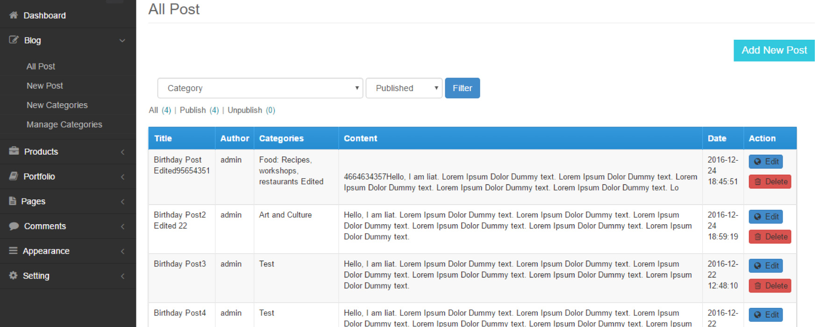
Task: Expand the Comments submenu arrow
Action: (122, 226)
